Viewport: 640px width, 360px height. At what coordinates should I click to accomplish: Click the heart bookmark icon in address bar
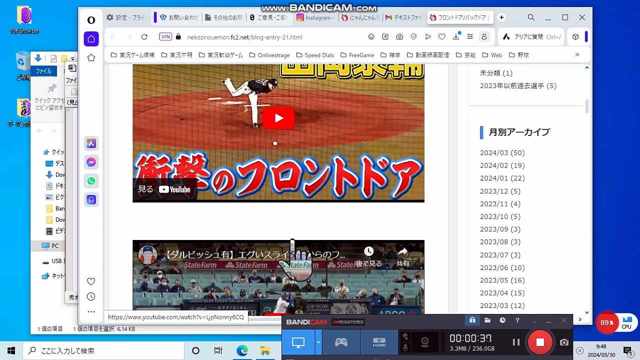click(x=441, y=37)
